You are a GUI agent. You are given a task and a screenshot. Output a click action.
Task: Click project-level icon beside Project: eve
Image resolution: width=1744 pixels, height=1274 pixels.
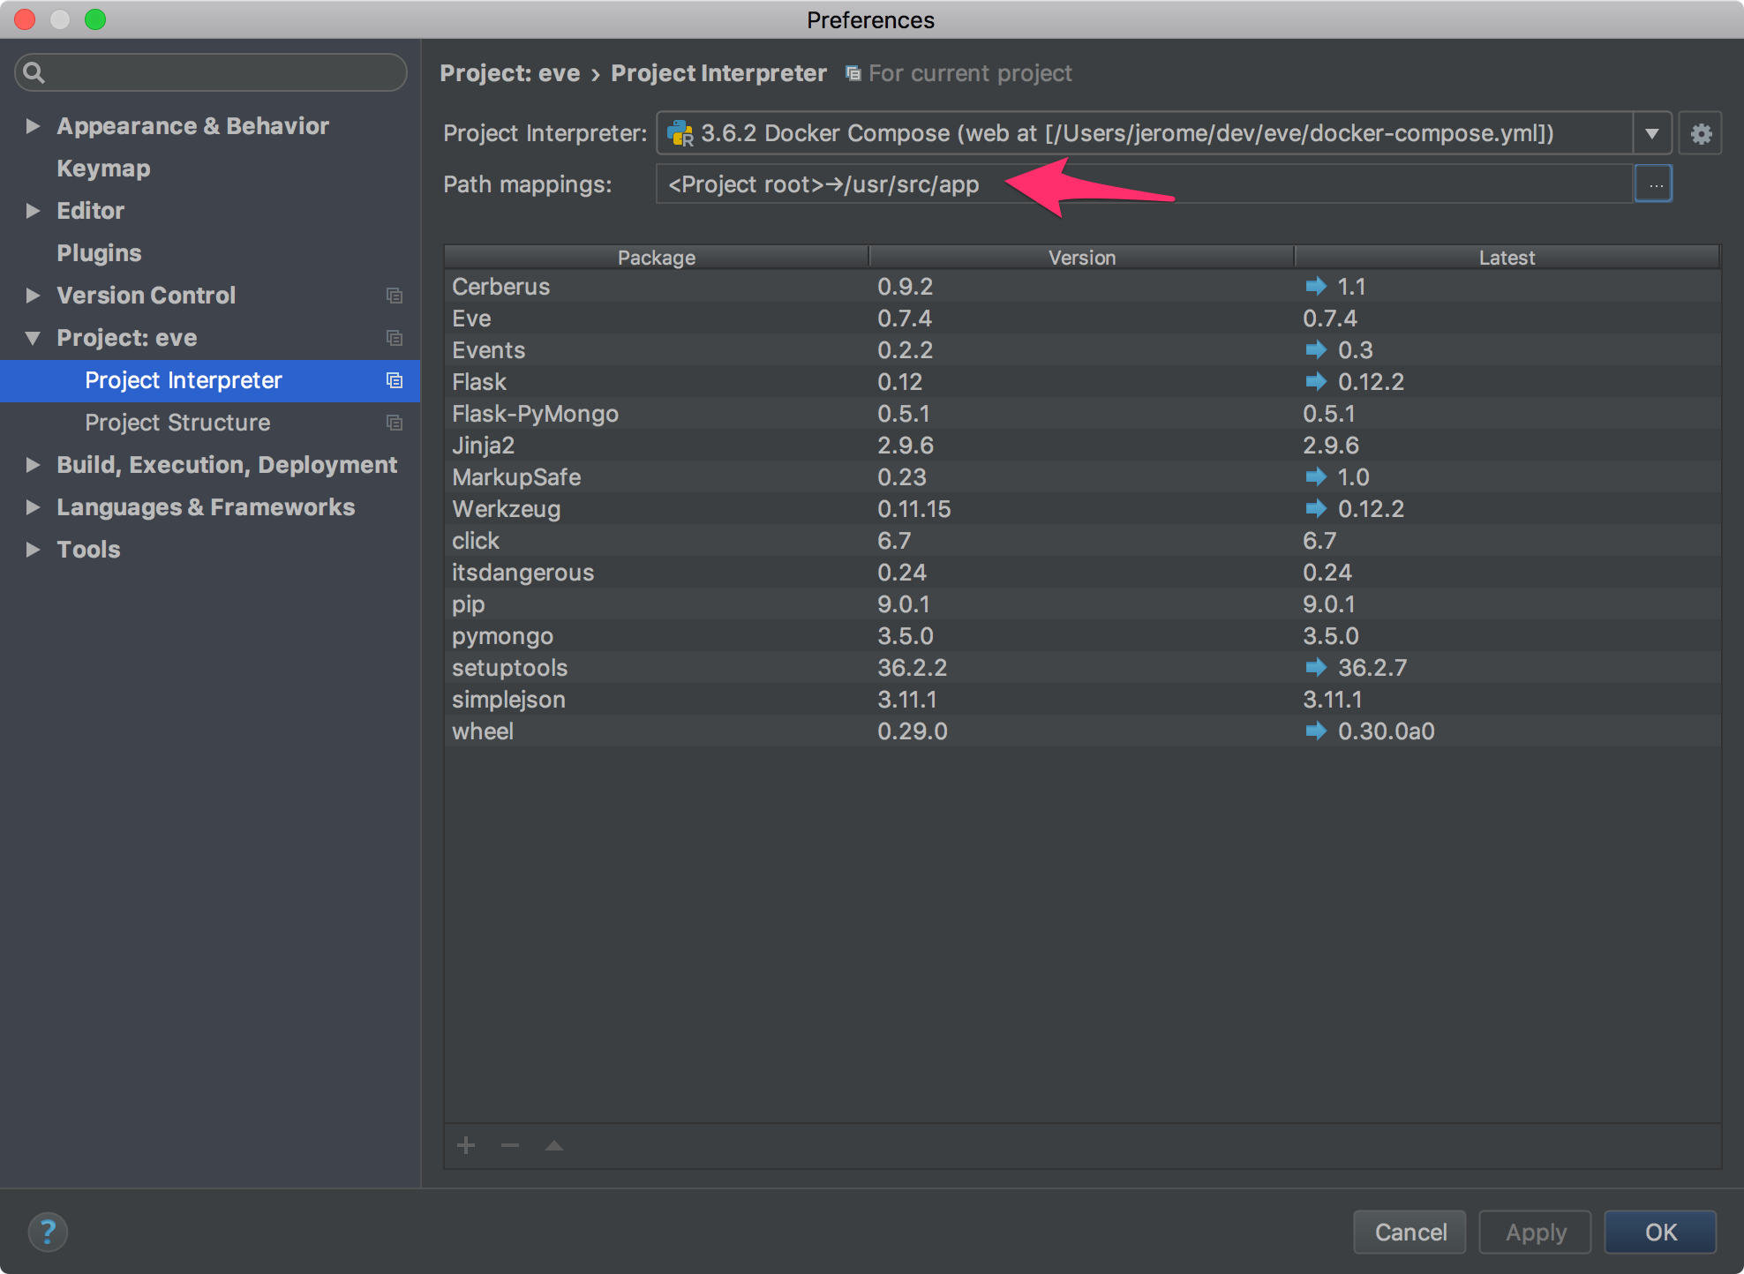pyautogui.click(x=395, y=338)
